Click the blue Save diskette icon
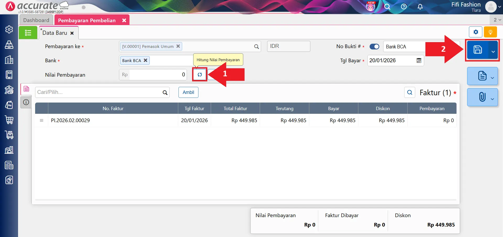 477,50
